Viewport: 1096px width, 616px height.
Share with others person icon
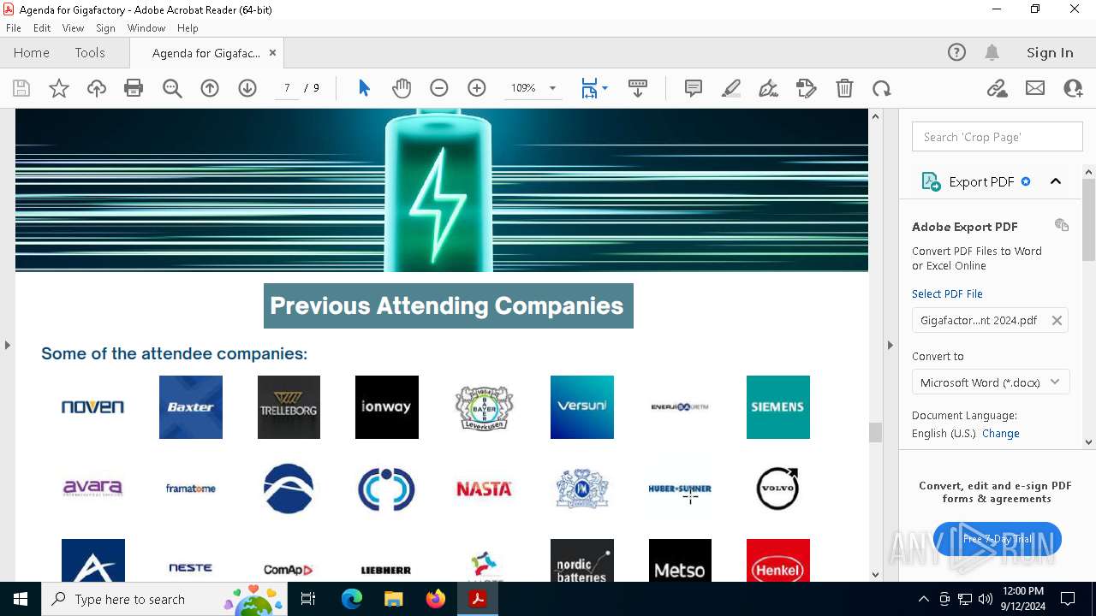[x=1073, y=88]
